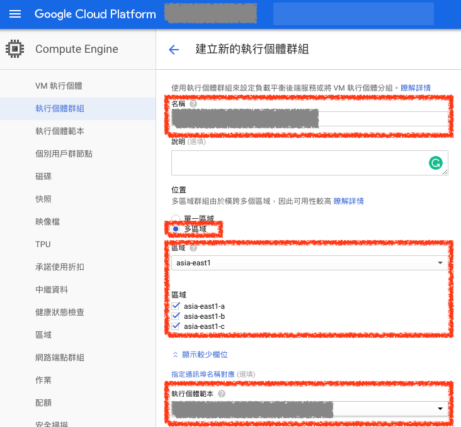Open the hamburger navigation menu
The width and height of the screenshot is (461, 427).
pyautogui.click(x=15, y=14)
